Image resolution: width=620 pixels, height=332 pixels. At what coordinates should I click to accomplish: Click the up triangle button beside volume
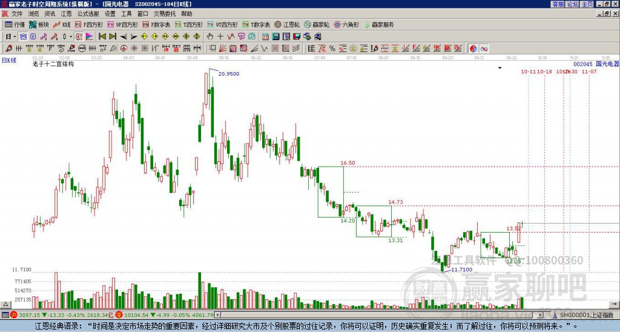5,304
